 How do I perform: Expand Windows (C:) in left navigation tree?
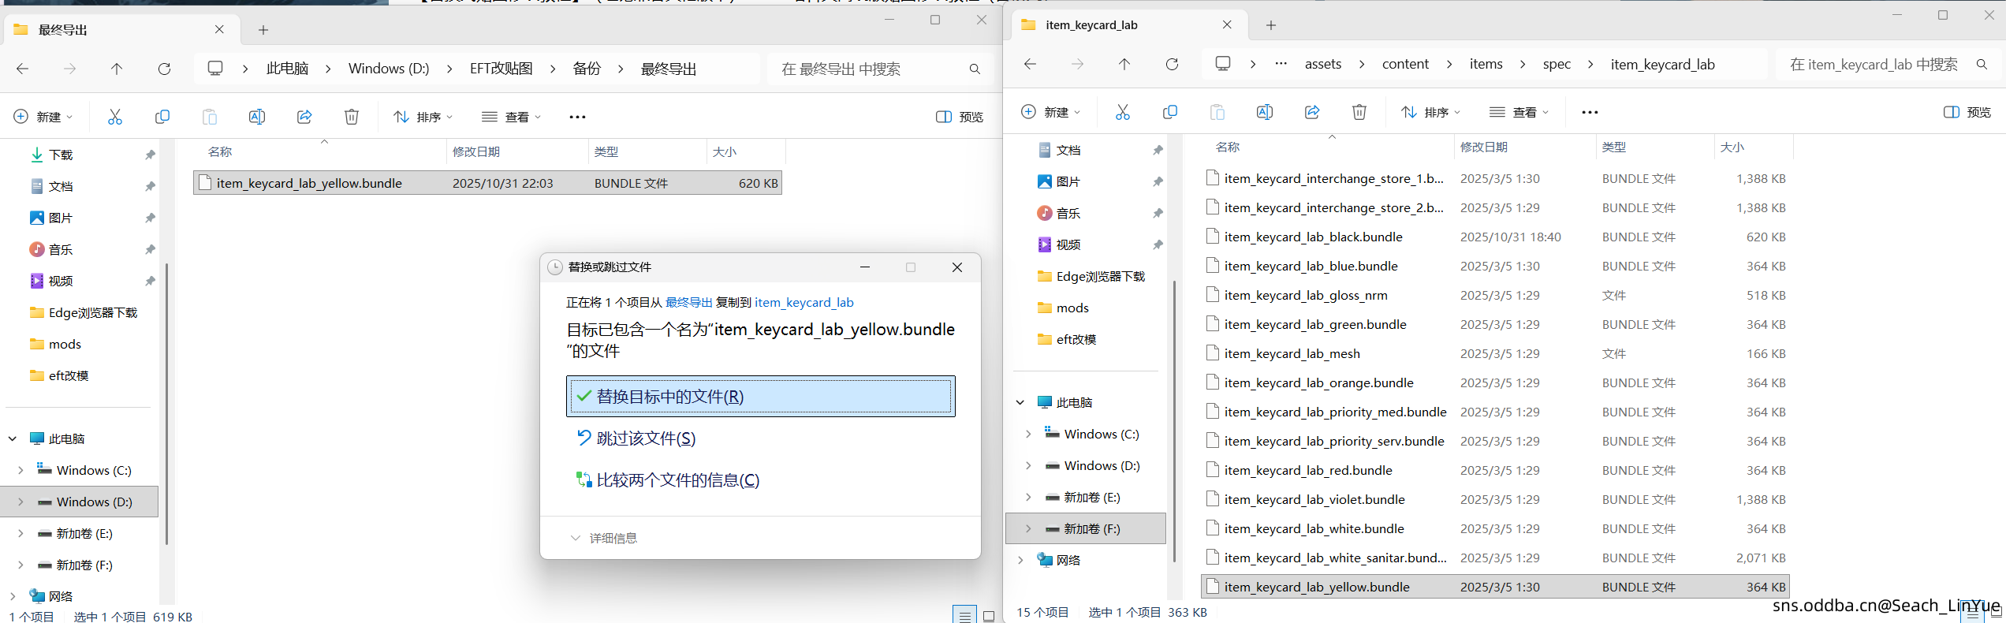point(21,470)
